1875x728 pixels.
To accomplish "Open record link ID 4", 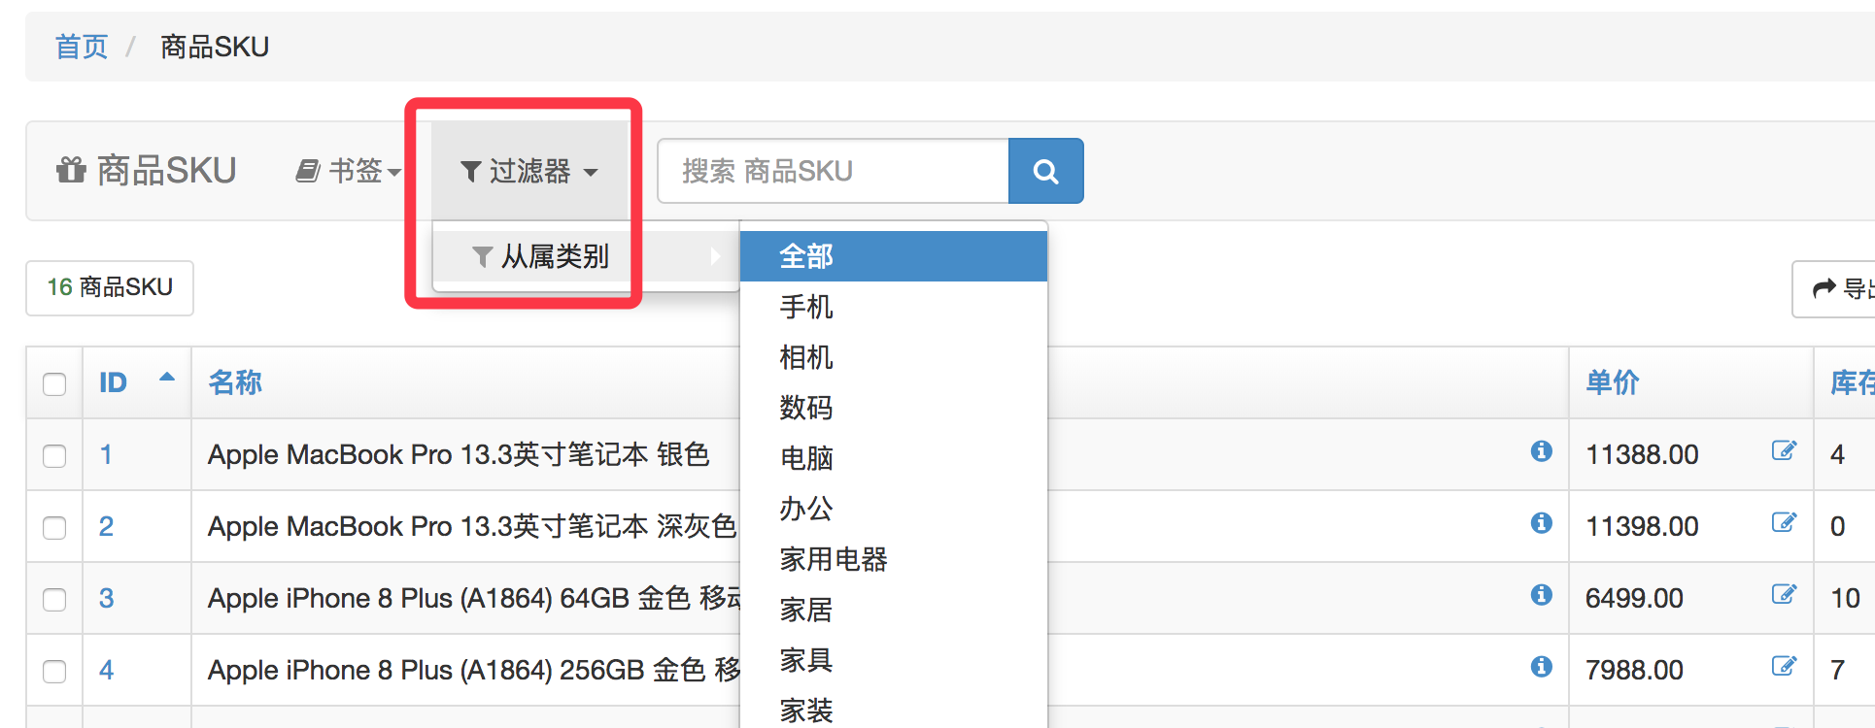I will 106,670.
